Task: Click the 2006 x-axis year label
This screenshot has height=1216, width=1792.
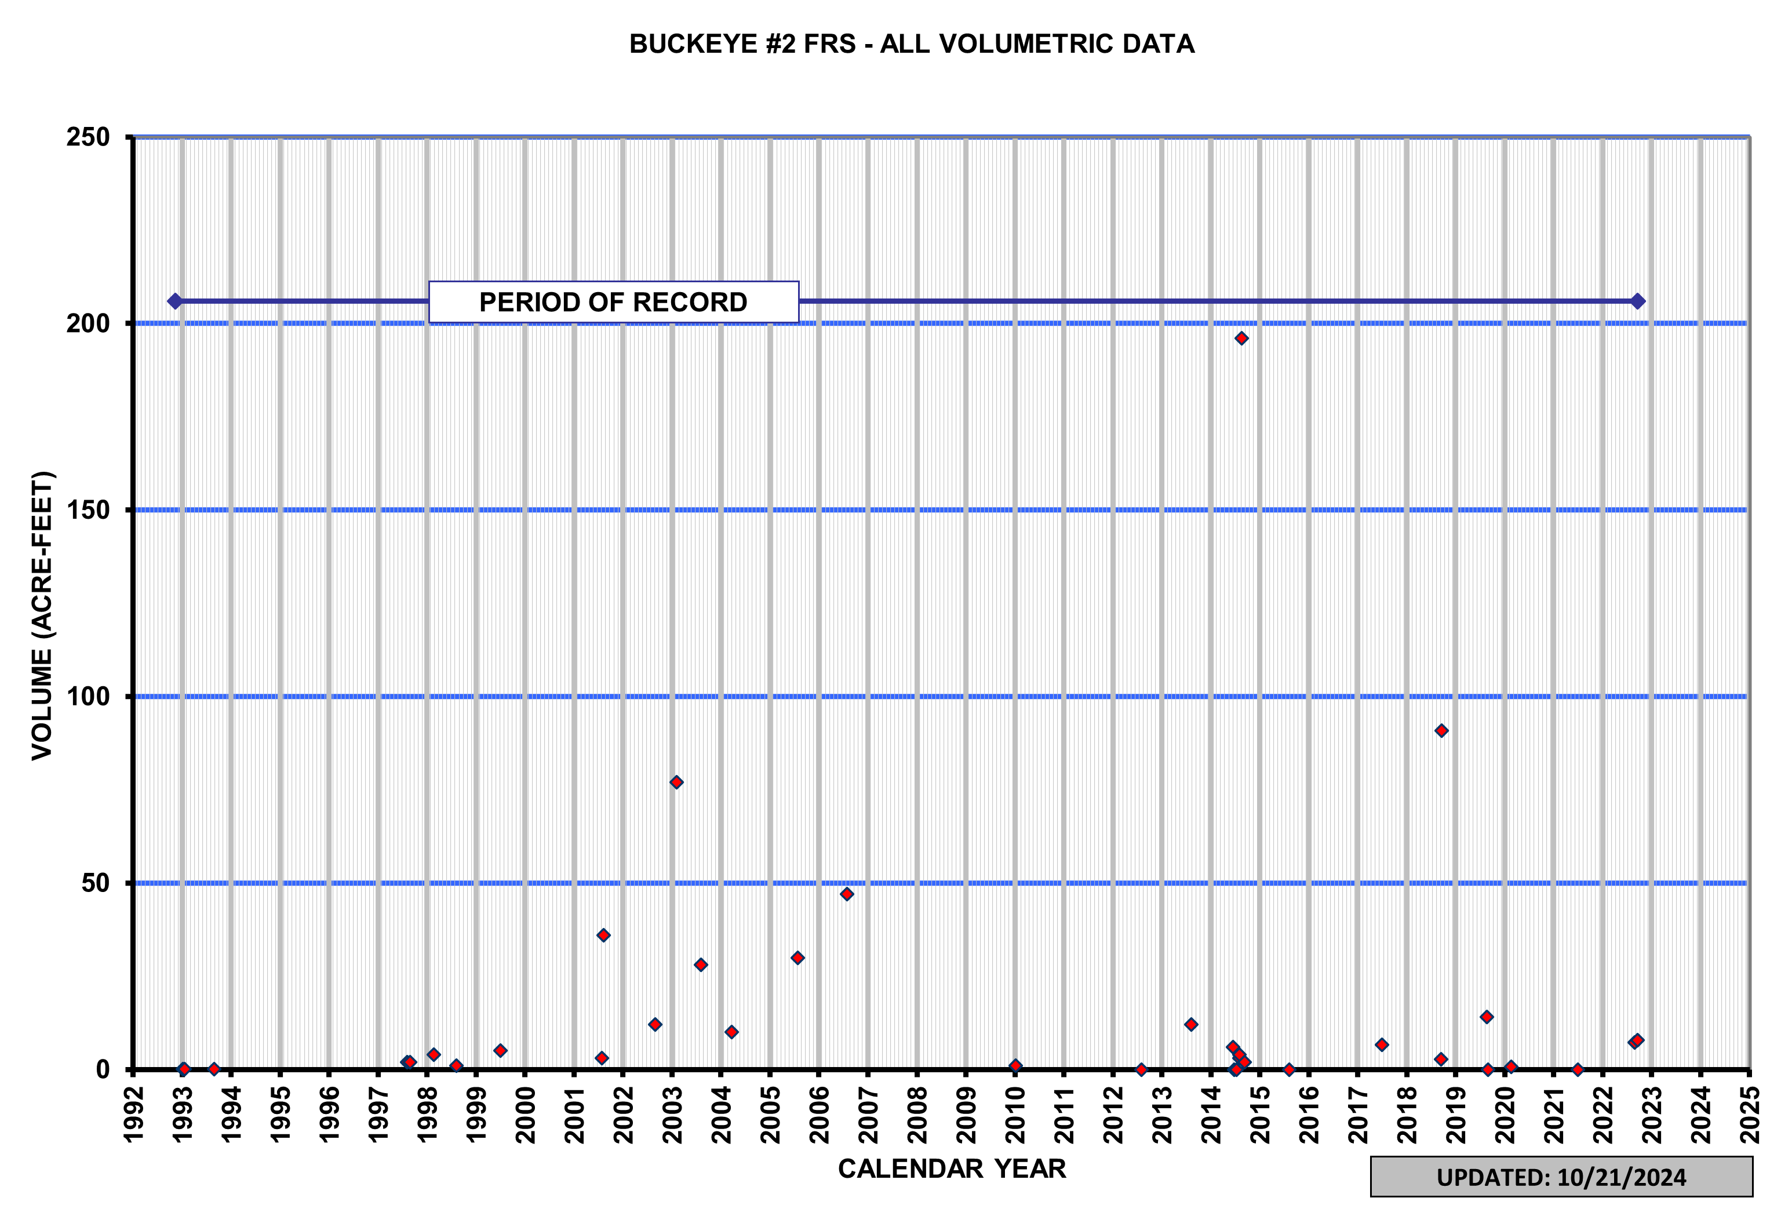Action: point(819,1115)
